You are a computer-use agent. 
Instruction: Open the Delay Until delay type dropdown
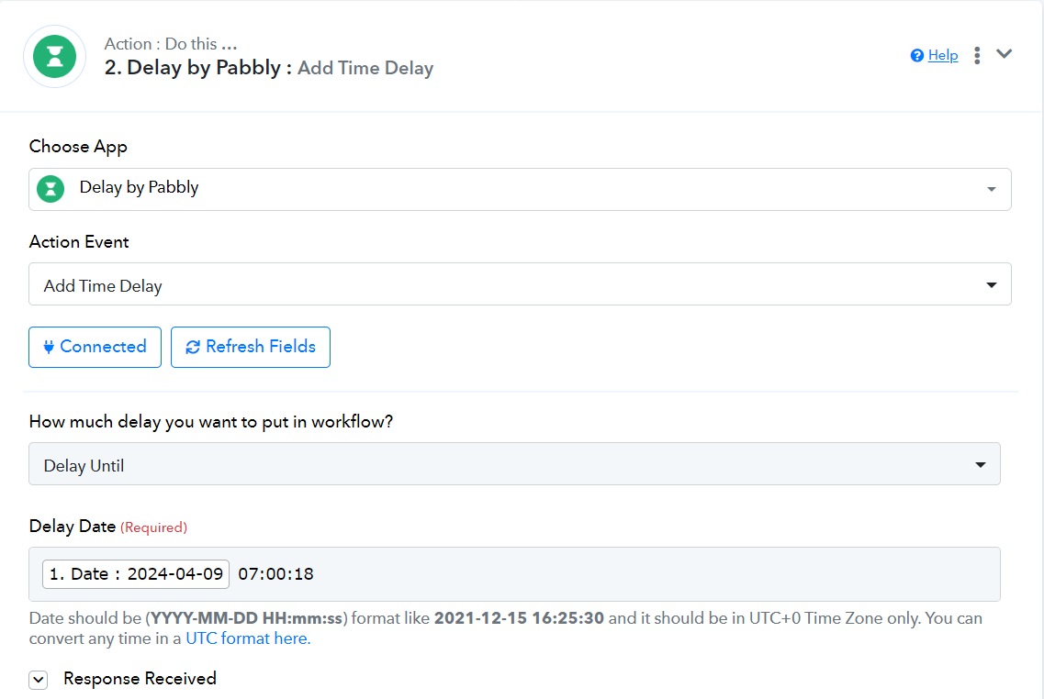pos(514,463)
